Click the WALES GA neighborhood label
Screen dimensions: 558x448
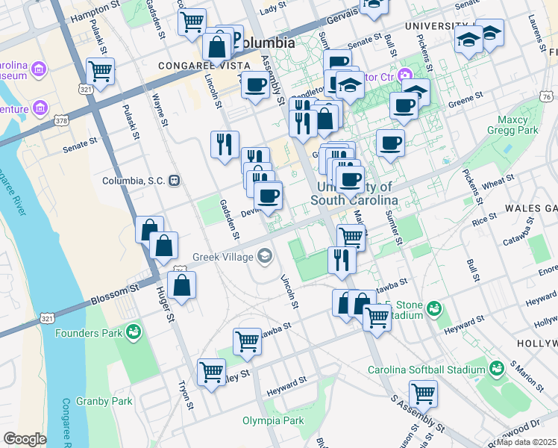[531, 208]
